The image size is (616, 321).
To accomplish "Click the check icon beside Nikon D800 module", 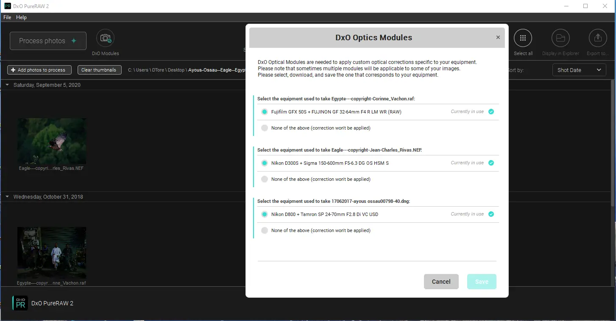I will pyautogui.click(x=491, y=214).
